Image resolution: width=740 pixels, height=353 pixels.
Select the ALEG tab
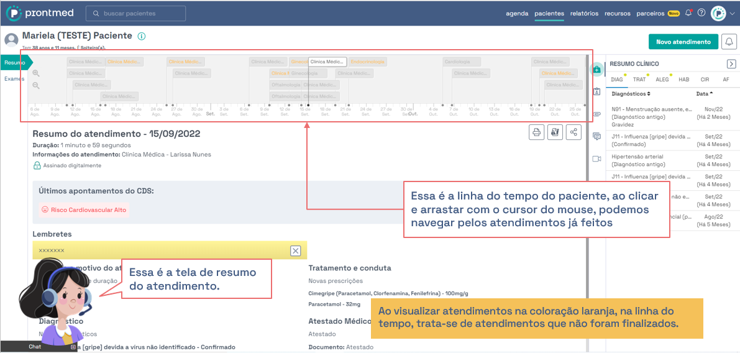tap(662, 80)
